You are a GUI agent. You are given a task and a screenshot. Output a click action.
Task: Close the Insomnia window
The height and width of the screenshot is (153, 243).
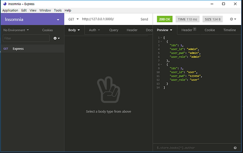pyautogui.click(x=235, y=4)
